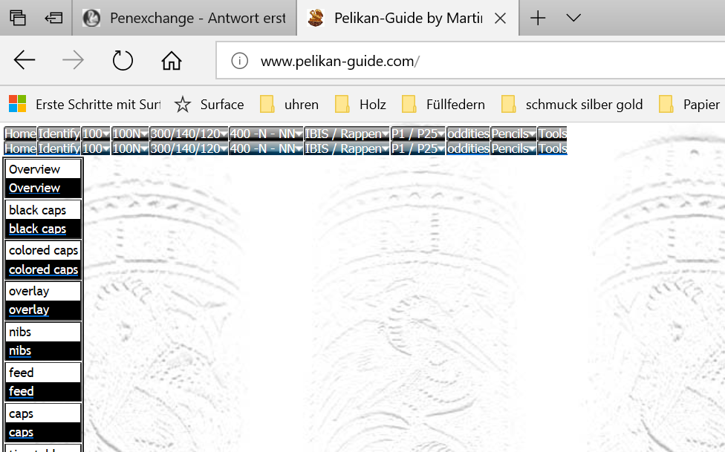Expand Pencils dropdown in upper row

coord(513,134)
